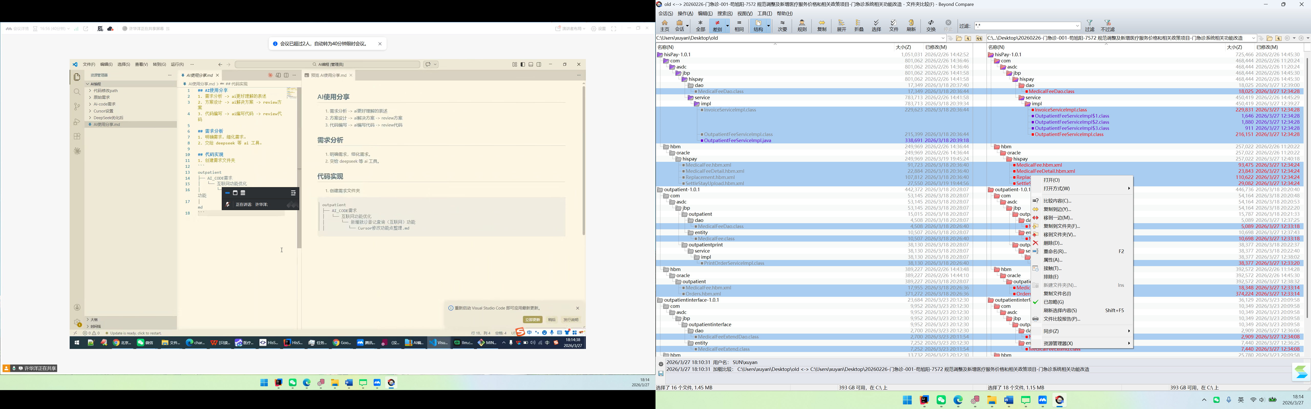
Task: Click the 不过滤 no-filter funnel icon
Action: [x=1107, y=25]
